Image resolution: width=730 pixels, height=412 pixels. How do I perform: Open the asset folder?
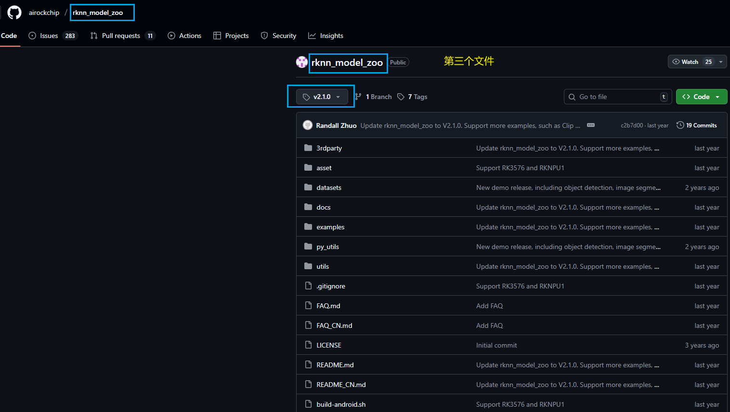[324, 168]
